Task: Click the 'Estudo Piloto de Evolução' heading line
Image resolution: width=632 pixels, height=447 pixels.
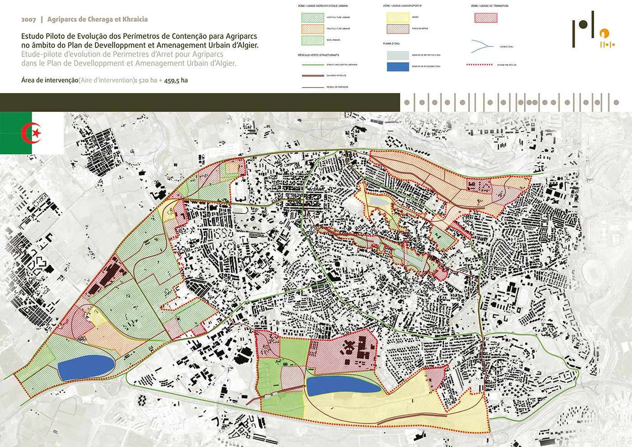Action: [x=139, y=36]
